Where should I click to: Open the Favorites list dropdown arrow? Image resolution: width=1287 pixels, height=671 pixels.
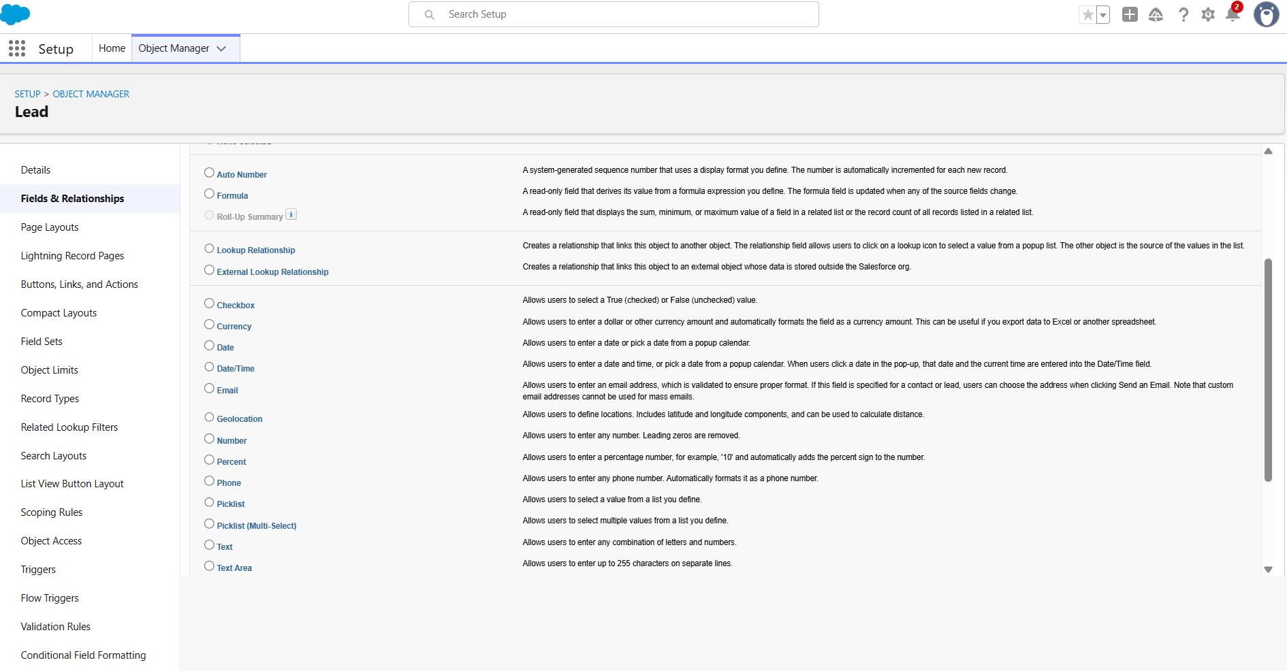[x=1103, y=14]
